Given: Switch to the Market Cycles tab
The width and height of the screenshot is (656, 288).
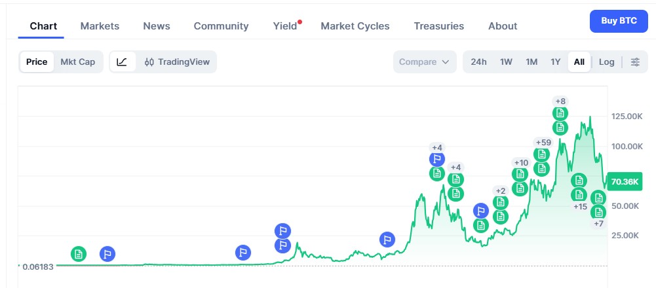Looking at the screenshot, I should 355,26.
